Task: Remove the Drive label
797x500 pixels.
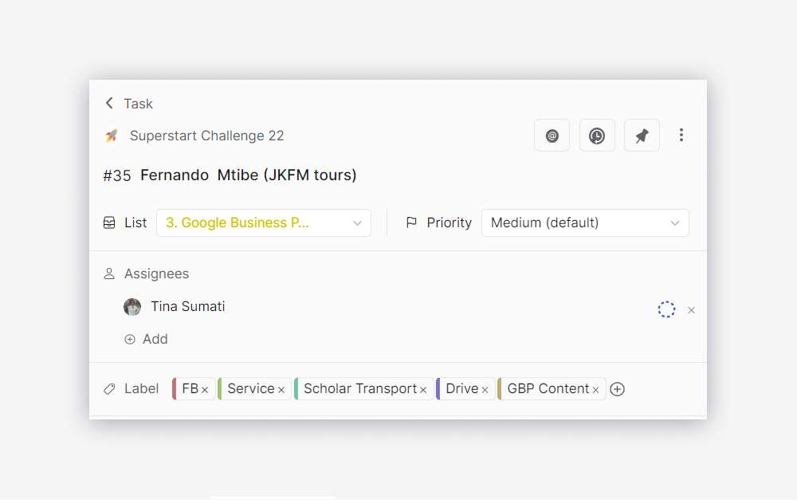Action: tap(485, 390)
